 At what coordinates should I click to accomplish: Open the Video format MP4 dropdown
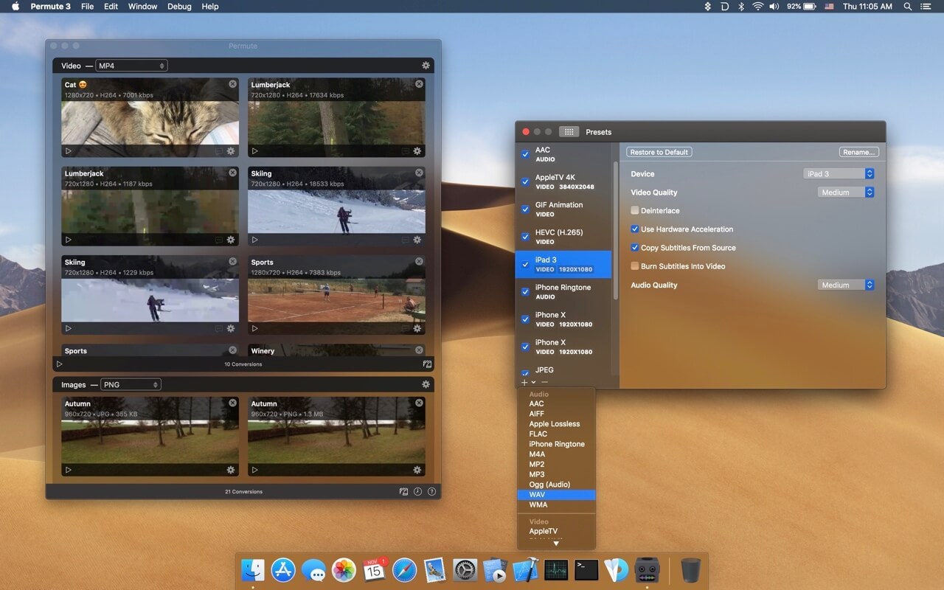[132, 66]
